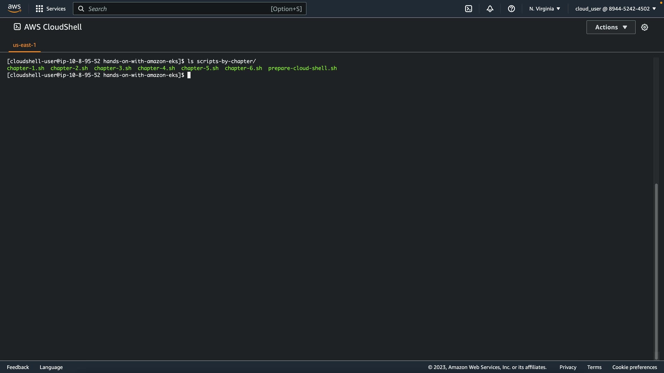Open the Language menu in the footer
Viewport: 664px width, 373px height.
point(51,367)
